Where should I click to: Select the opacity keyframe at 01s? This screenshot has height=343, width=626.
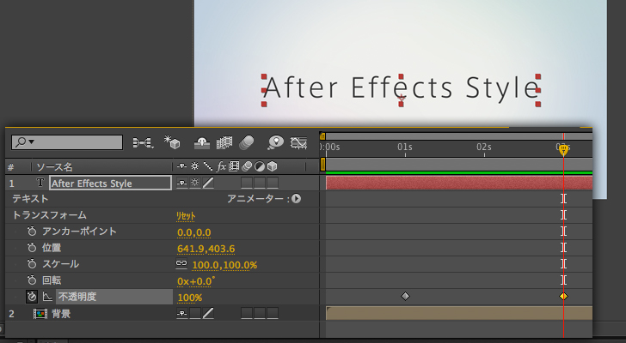pyautogui.click(x=405, y=296)
